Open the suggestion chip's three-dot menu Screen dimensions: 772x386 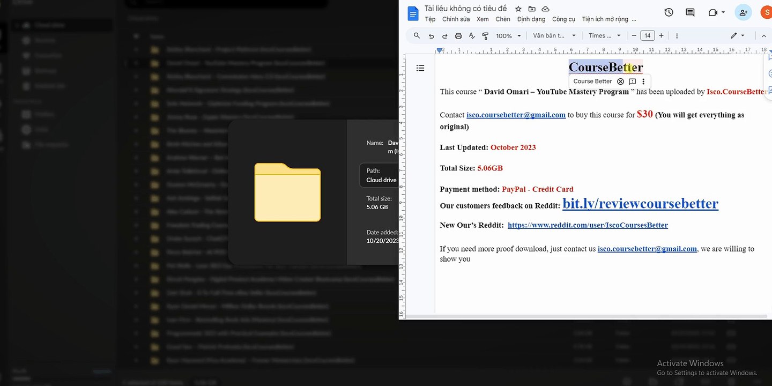643,81
